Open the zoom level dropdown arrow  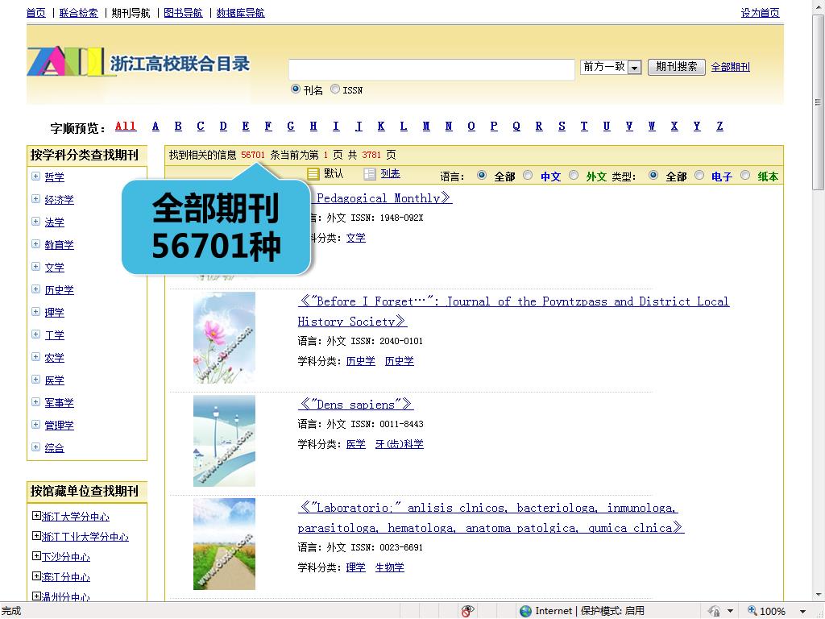coord(803,611)
